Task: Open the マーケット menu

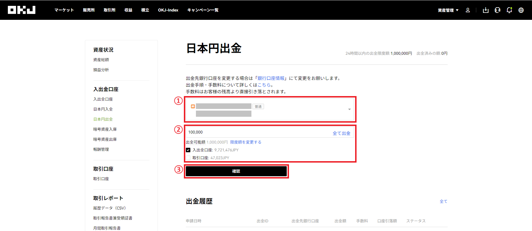Action: [64, 10]
